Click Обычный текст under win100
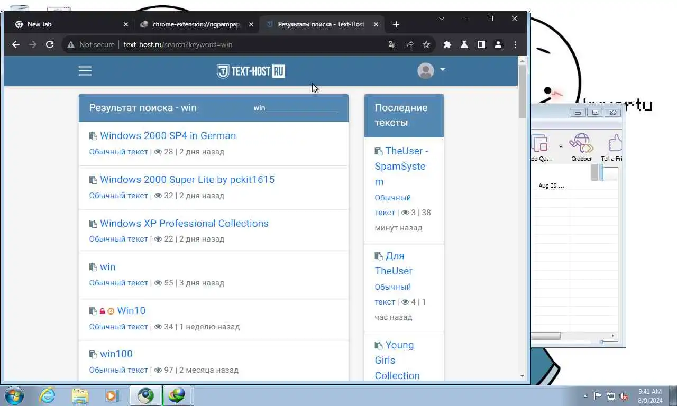 tap(118, 370)
